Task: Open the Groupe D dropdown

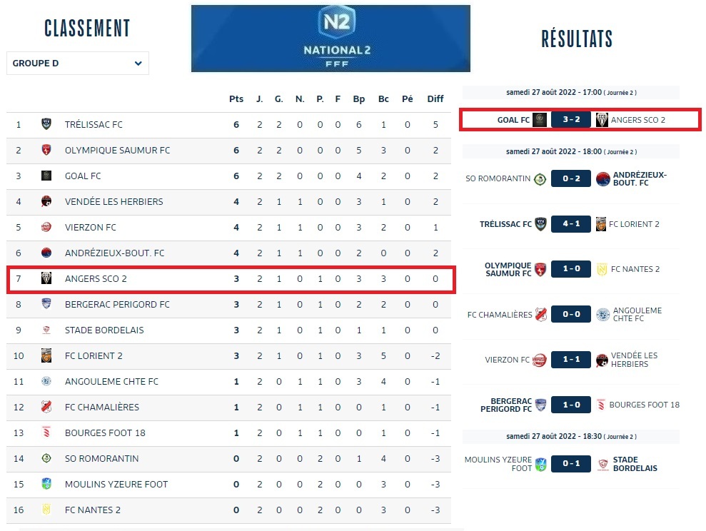Action: point(77,64)
